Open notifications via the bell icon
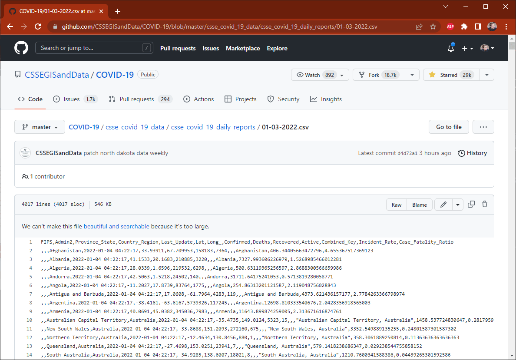This screenshot has width=516, height=360. coord(450,48)
